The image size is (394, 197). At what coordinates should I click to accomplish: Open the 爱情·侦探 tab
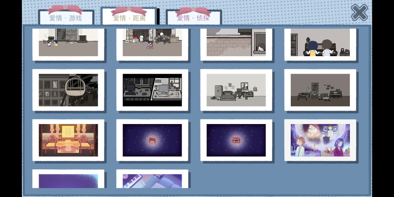pyautogui.click(x=193, y=17)
